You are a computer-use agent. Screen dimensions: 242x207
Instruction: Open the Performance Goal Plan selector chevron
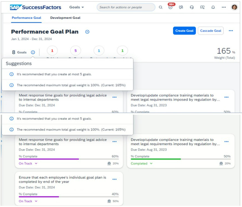click(x=87, y=32)
